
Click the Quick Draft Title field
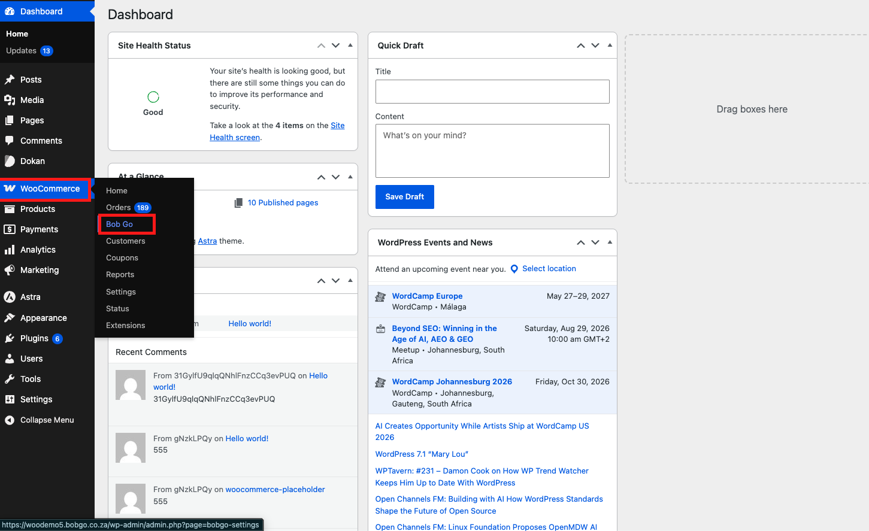point(492,92)
